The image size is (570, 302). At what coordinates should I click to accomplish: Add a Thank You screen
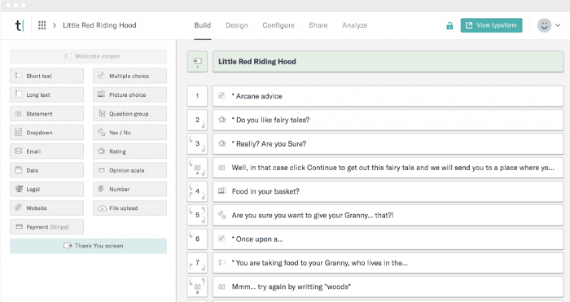(88, 246)
